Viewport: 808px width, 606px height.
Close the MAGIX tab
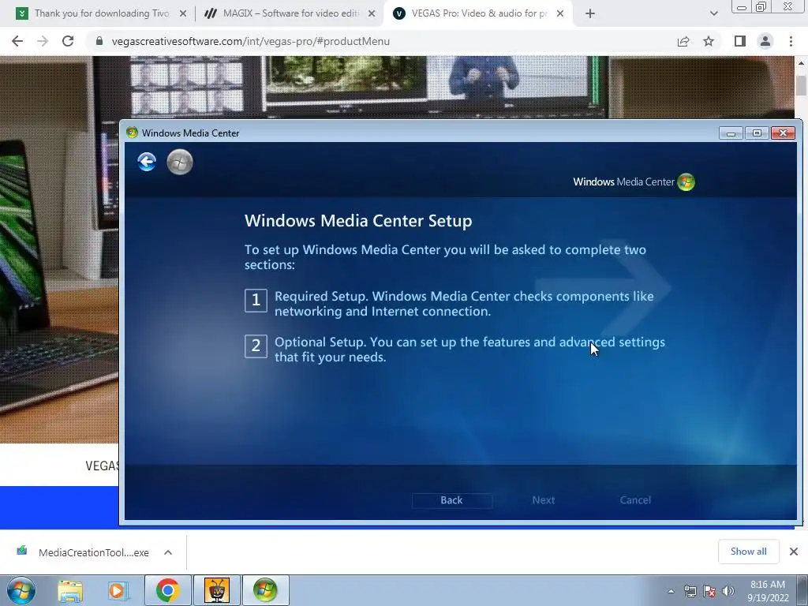(x=371, y=14)
